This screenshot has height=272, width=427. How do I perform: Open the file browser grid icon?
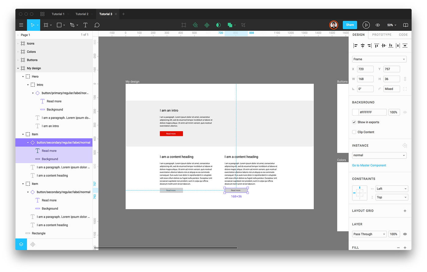pos(42,14)
